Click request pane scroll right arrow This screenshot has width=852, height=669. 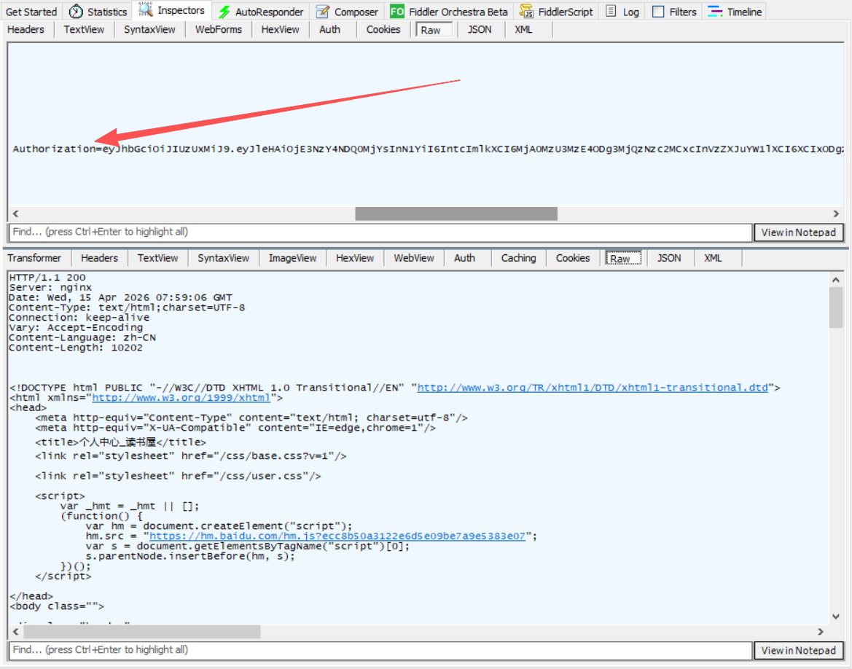click(x=836, y=214)
